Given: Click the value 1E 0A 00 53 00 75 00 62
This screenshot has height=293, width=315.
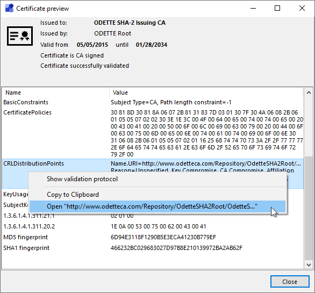Looking at the screenshot, I should pyautogui.click(x=158, y=226).
